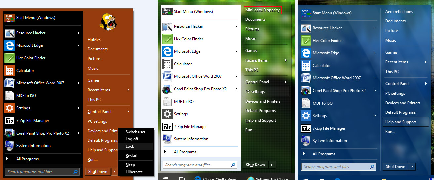
Task: Click search magnifier icon in black Homer menu
Action: click(76, 172)
